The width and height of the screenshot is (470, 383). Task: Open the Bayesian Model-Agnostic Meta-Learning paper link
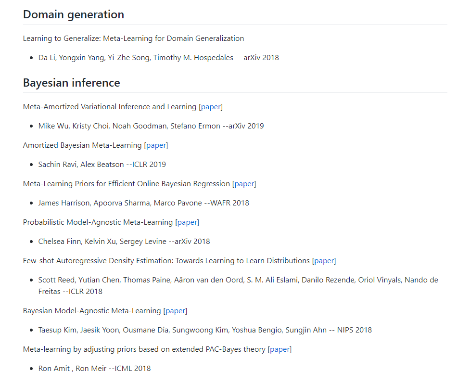click(175, 311)
